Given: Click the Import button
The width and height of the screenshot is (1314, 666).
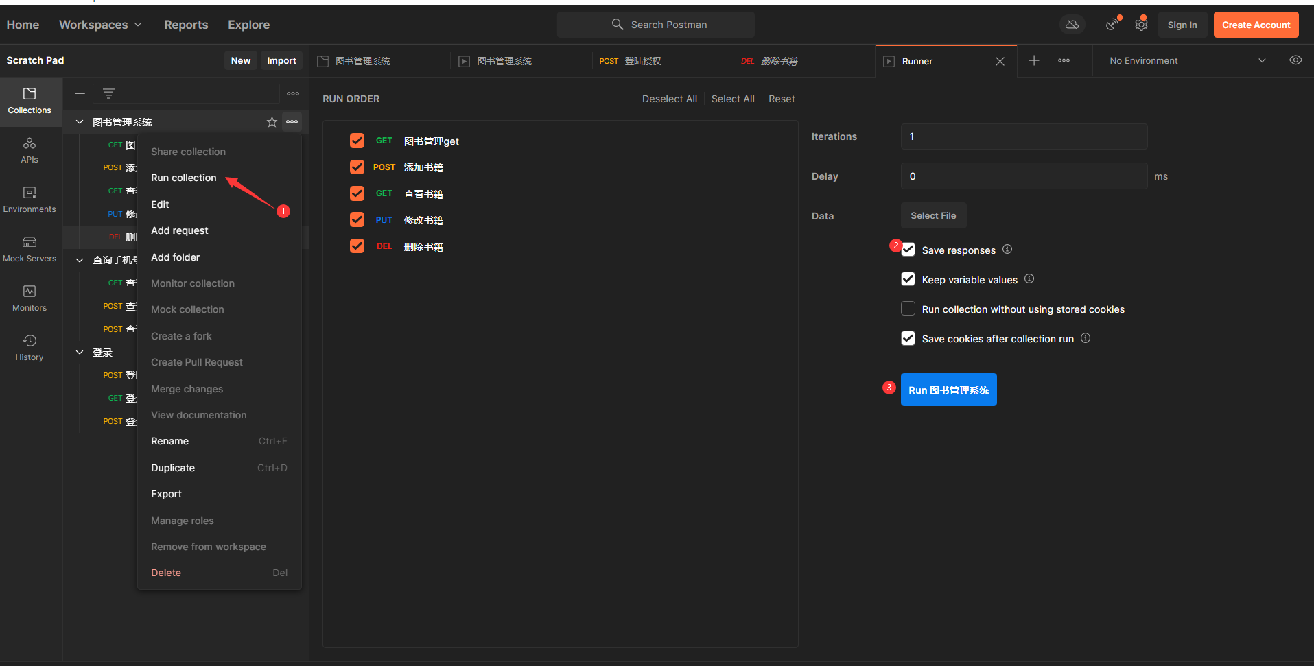Looking at the screenshot, I should [281, 60].
